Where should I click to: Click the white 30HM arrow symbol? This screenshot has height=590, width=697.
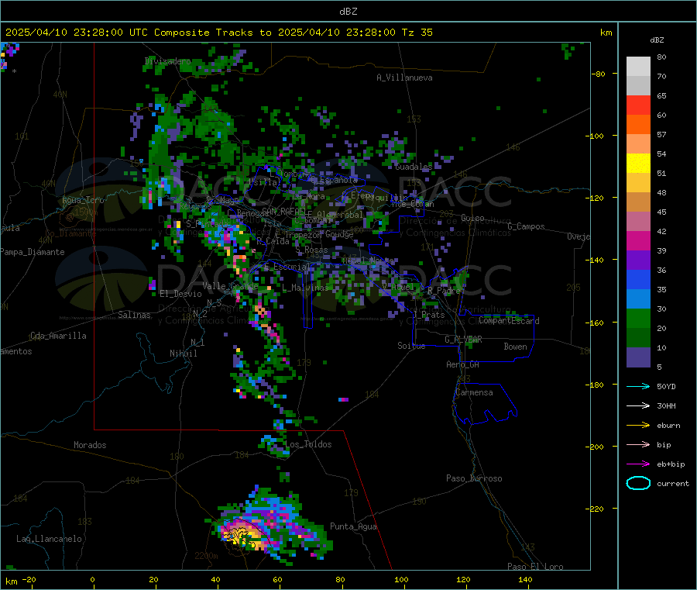(x=638, y=405)
